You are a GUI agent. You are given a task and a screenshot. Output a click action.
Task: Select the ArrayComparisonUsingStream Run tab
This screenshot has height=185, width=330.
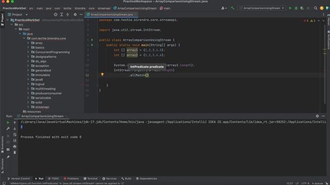point(42,116)
